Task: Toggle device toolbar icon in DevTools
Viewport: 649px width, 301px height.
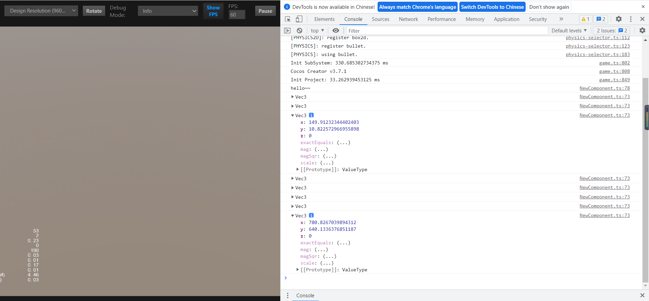Action: [299, 19]
